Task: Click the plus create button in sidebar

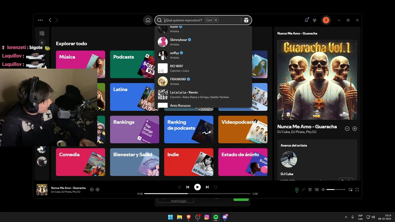Action: point(42,43)
